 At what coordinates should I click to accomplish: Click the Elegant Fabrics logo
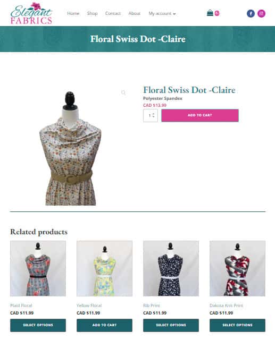(x=31, y=13)
